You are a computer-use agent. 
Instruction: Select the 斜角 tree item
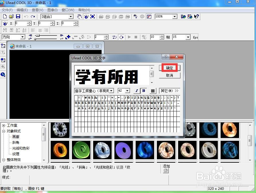[x=16, y=143]
